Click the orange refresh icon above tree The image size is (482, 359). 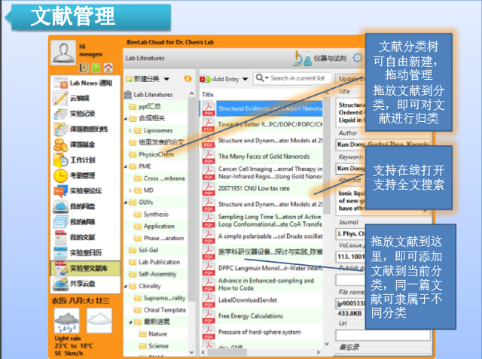pos(188,78)
